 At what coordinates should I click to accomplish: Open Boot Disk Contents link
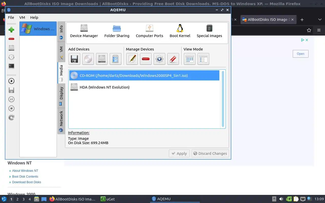pos(25,177)
